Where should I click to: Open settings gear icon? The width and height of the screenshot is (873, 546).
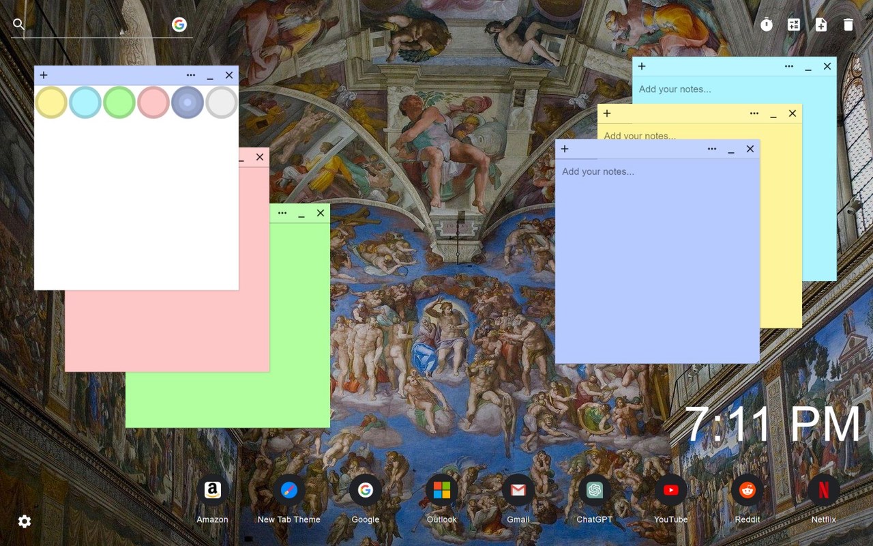coord(25,521)
